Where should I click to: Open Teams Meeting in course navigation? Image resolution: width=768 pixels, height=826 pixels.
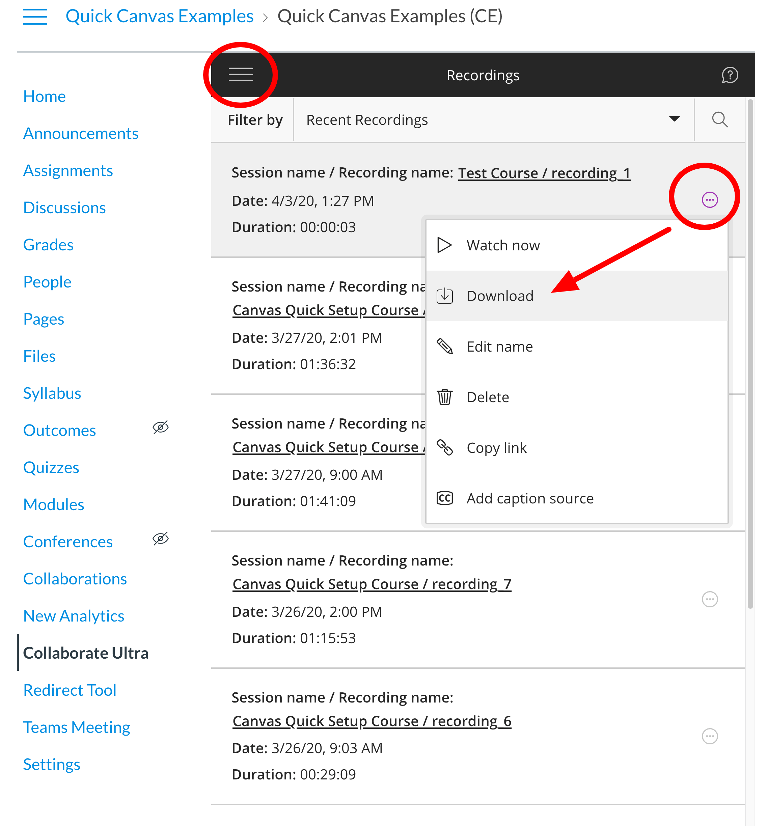click(x=77, y=727)
